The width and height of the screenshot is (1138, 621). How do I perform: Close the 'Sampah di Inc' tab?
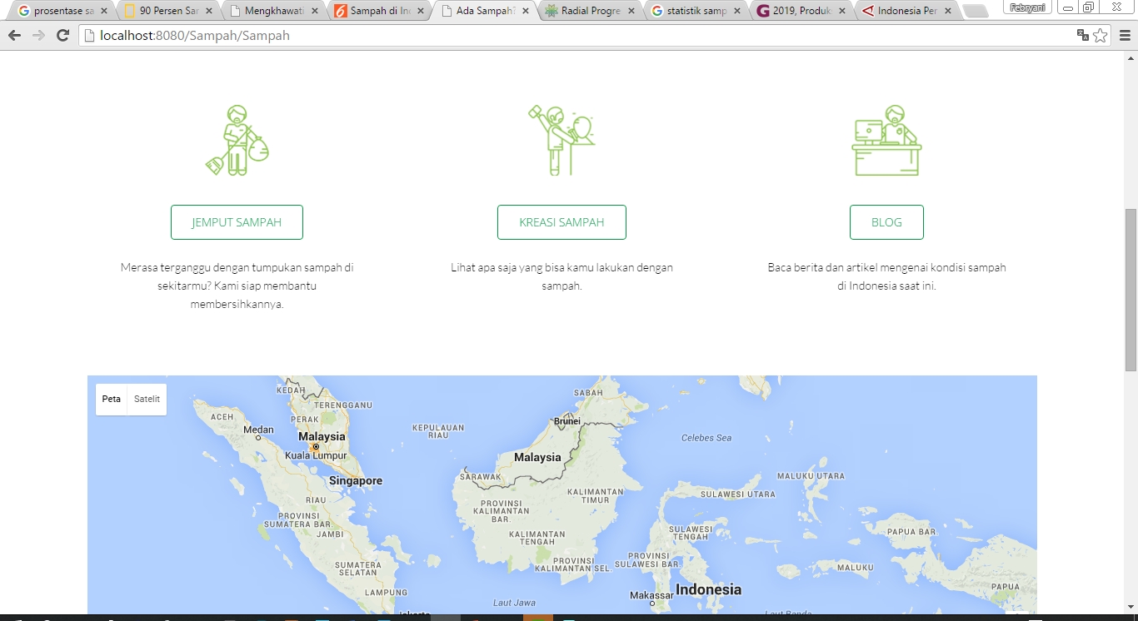pos(421,12)
